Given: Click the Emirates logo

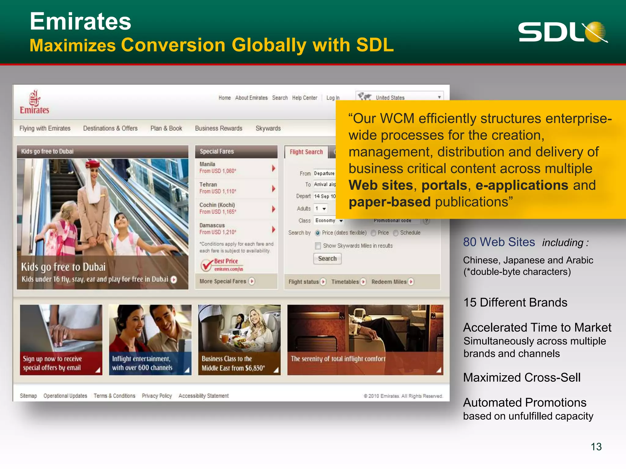Looking at the screenshot, I should pyautogui.click(x=34, y=102).
